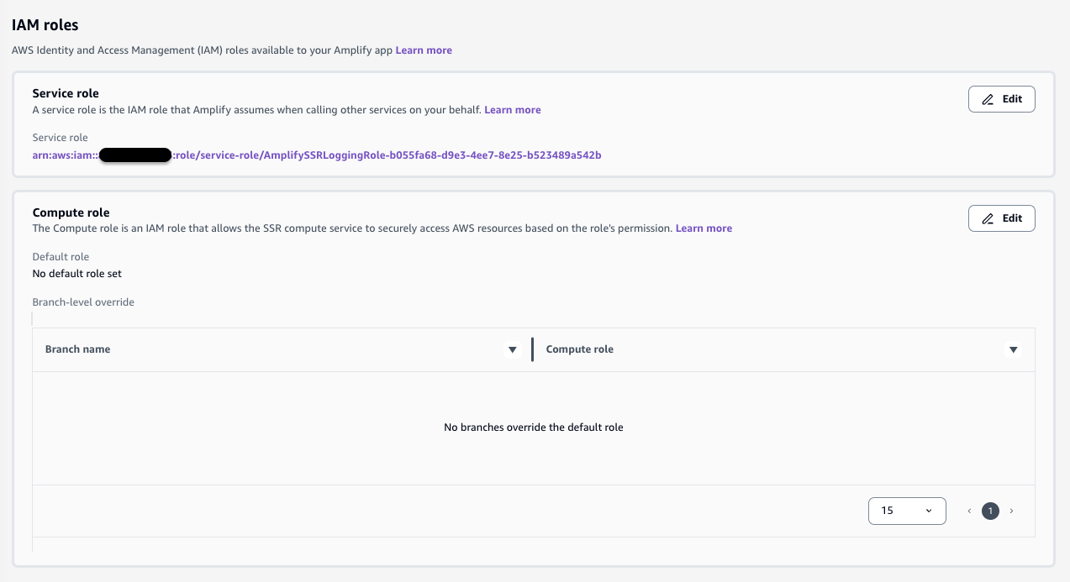Click the next page chevron arrow
Image resolution: width=1070 pixels, height=582 pixels.
(1011, 511)
